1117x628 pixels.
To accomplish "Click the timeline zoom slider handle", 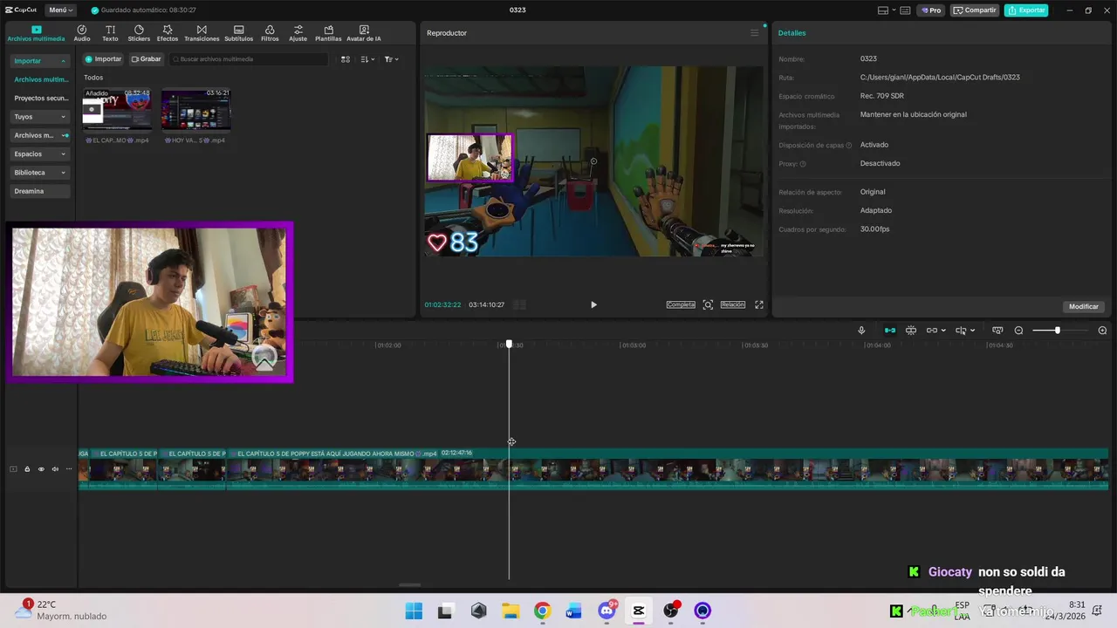I will coord(1057,331).
